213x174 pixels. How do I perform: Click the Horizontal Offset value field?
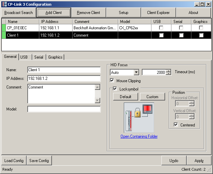pyautogui.click(x=182, y=104)
